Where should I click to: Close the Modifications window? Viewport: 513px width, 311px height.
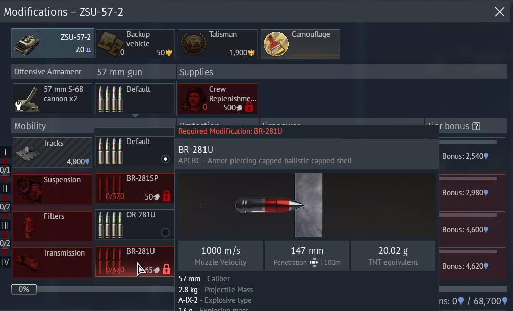click(499, 12)
